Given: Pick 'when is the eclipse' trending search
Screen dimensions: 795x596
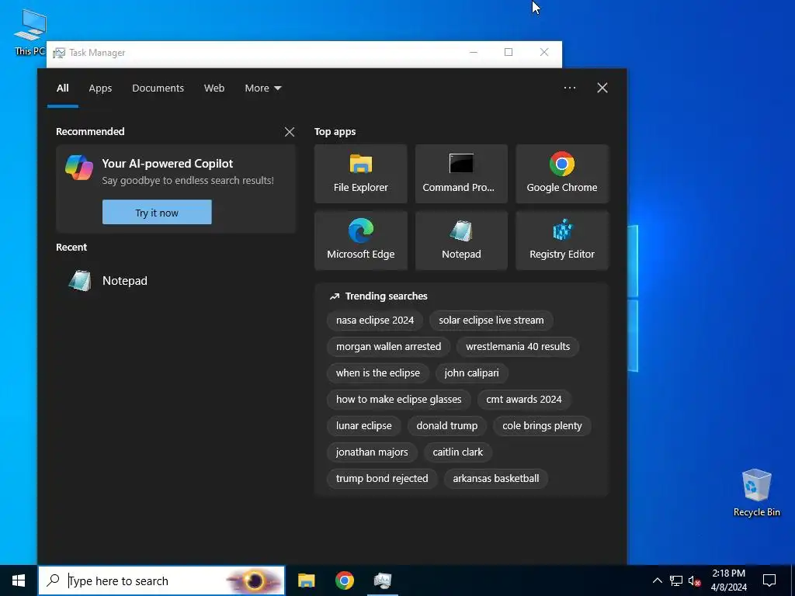Looking at the screenshot, I should pos(378,373).
